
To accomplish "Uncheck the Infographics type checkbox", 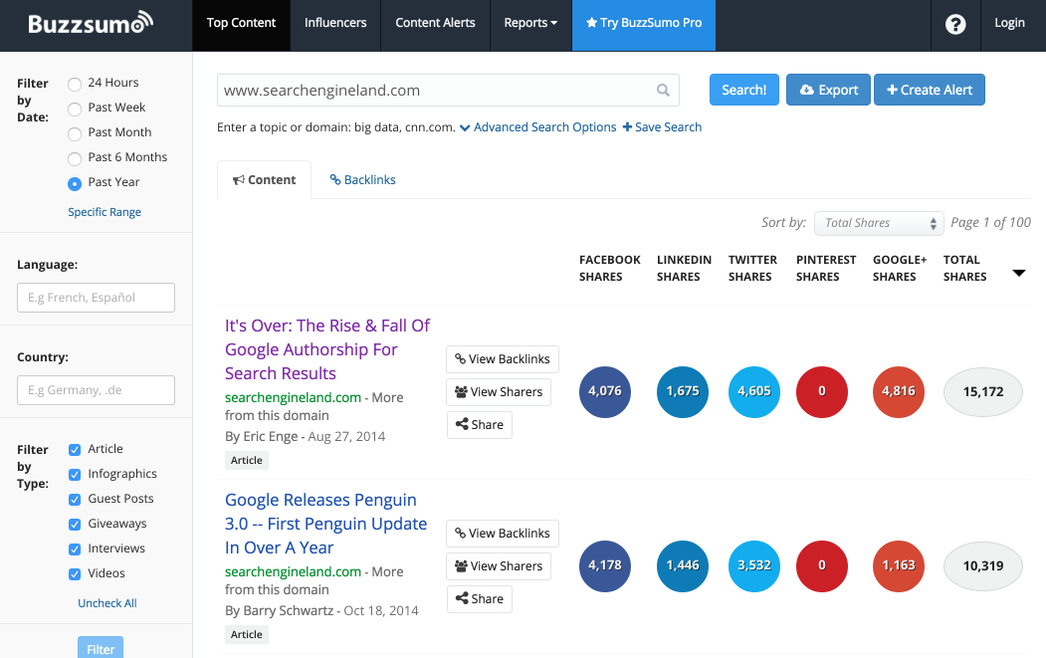I will 75,475.
